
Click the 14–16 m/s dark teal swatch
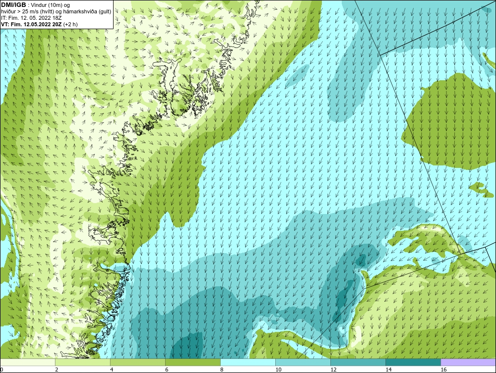[413, 362]
